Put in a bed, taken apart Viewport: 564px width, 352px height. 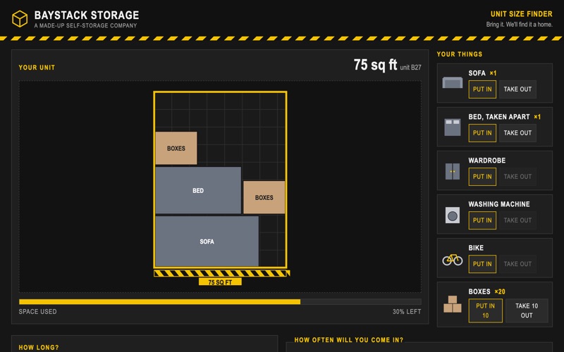coord(482,133)
